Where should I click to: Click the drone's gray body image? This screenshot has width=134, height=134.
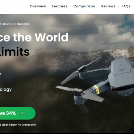click(121, 76)
